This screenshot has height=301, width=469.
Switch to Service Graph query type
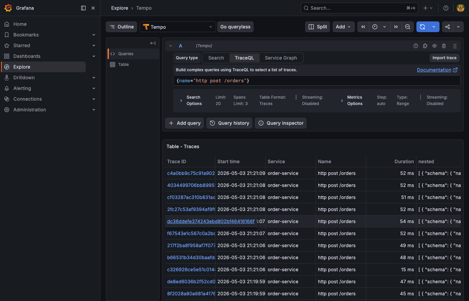pyautogui.click(x=281, y=58)
